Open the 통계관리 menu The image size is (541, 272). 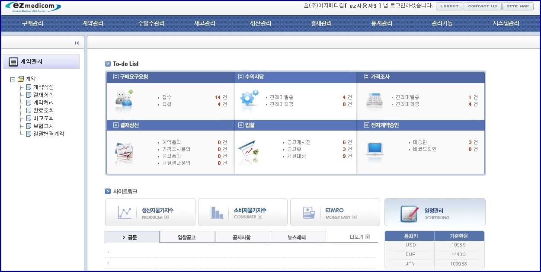381,23
